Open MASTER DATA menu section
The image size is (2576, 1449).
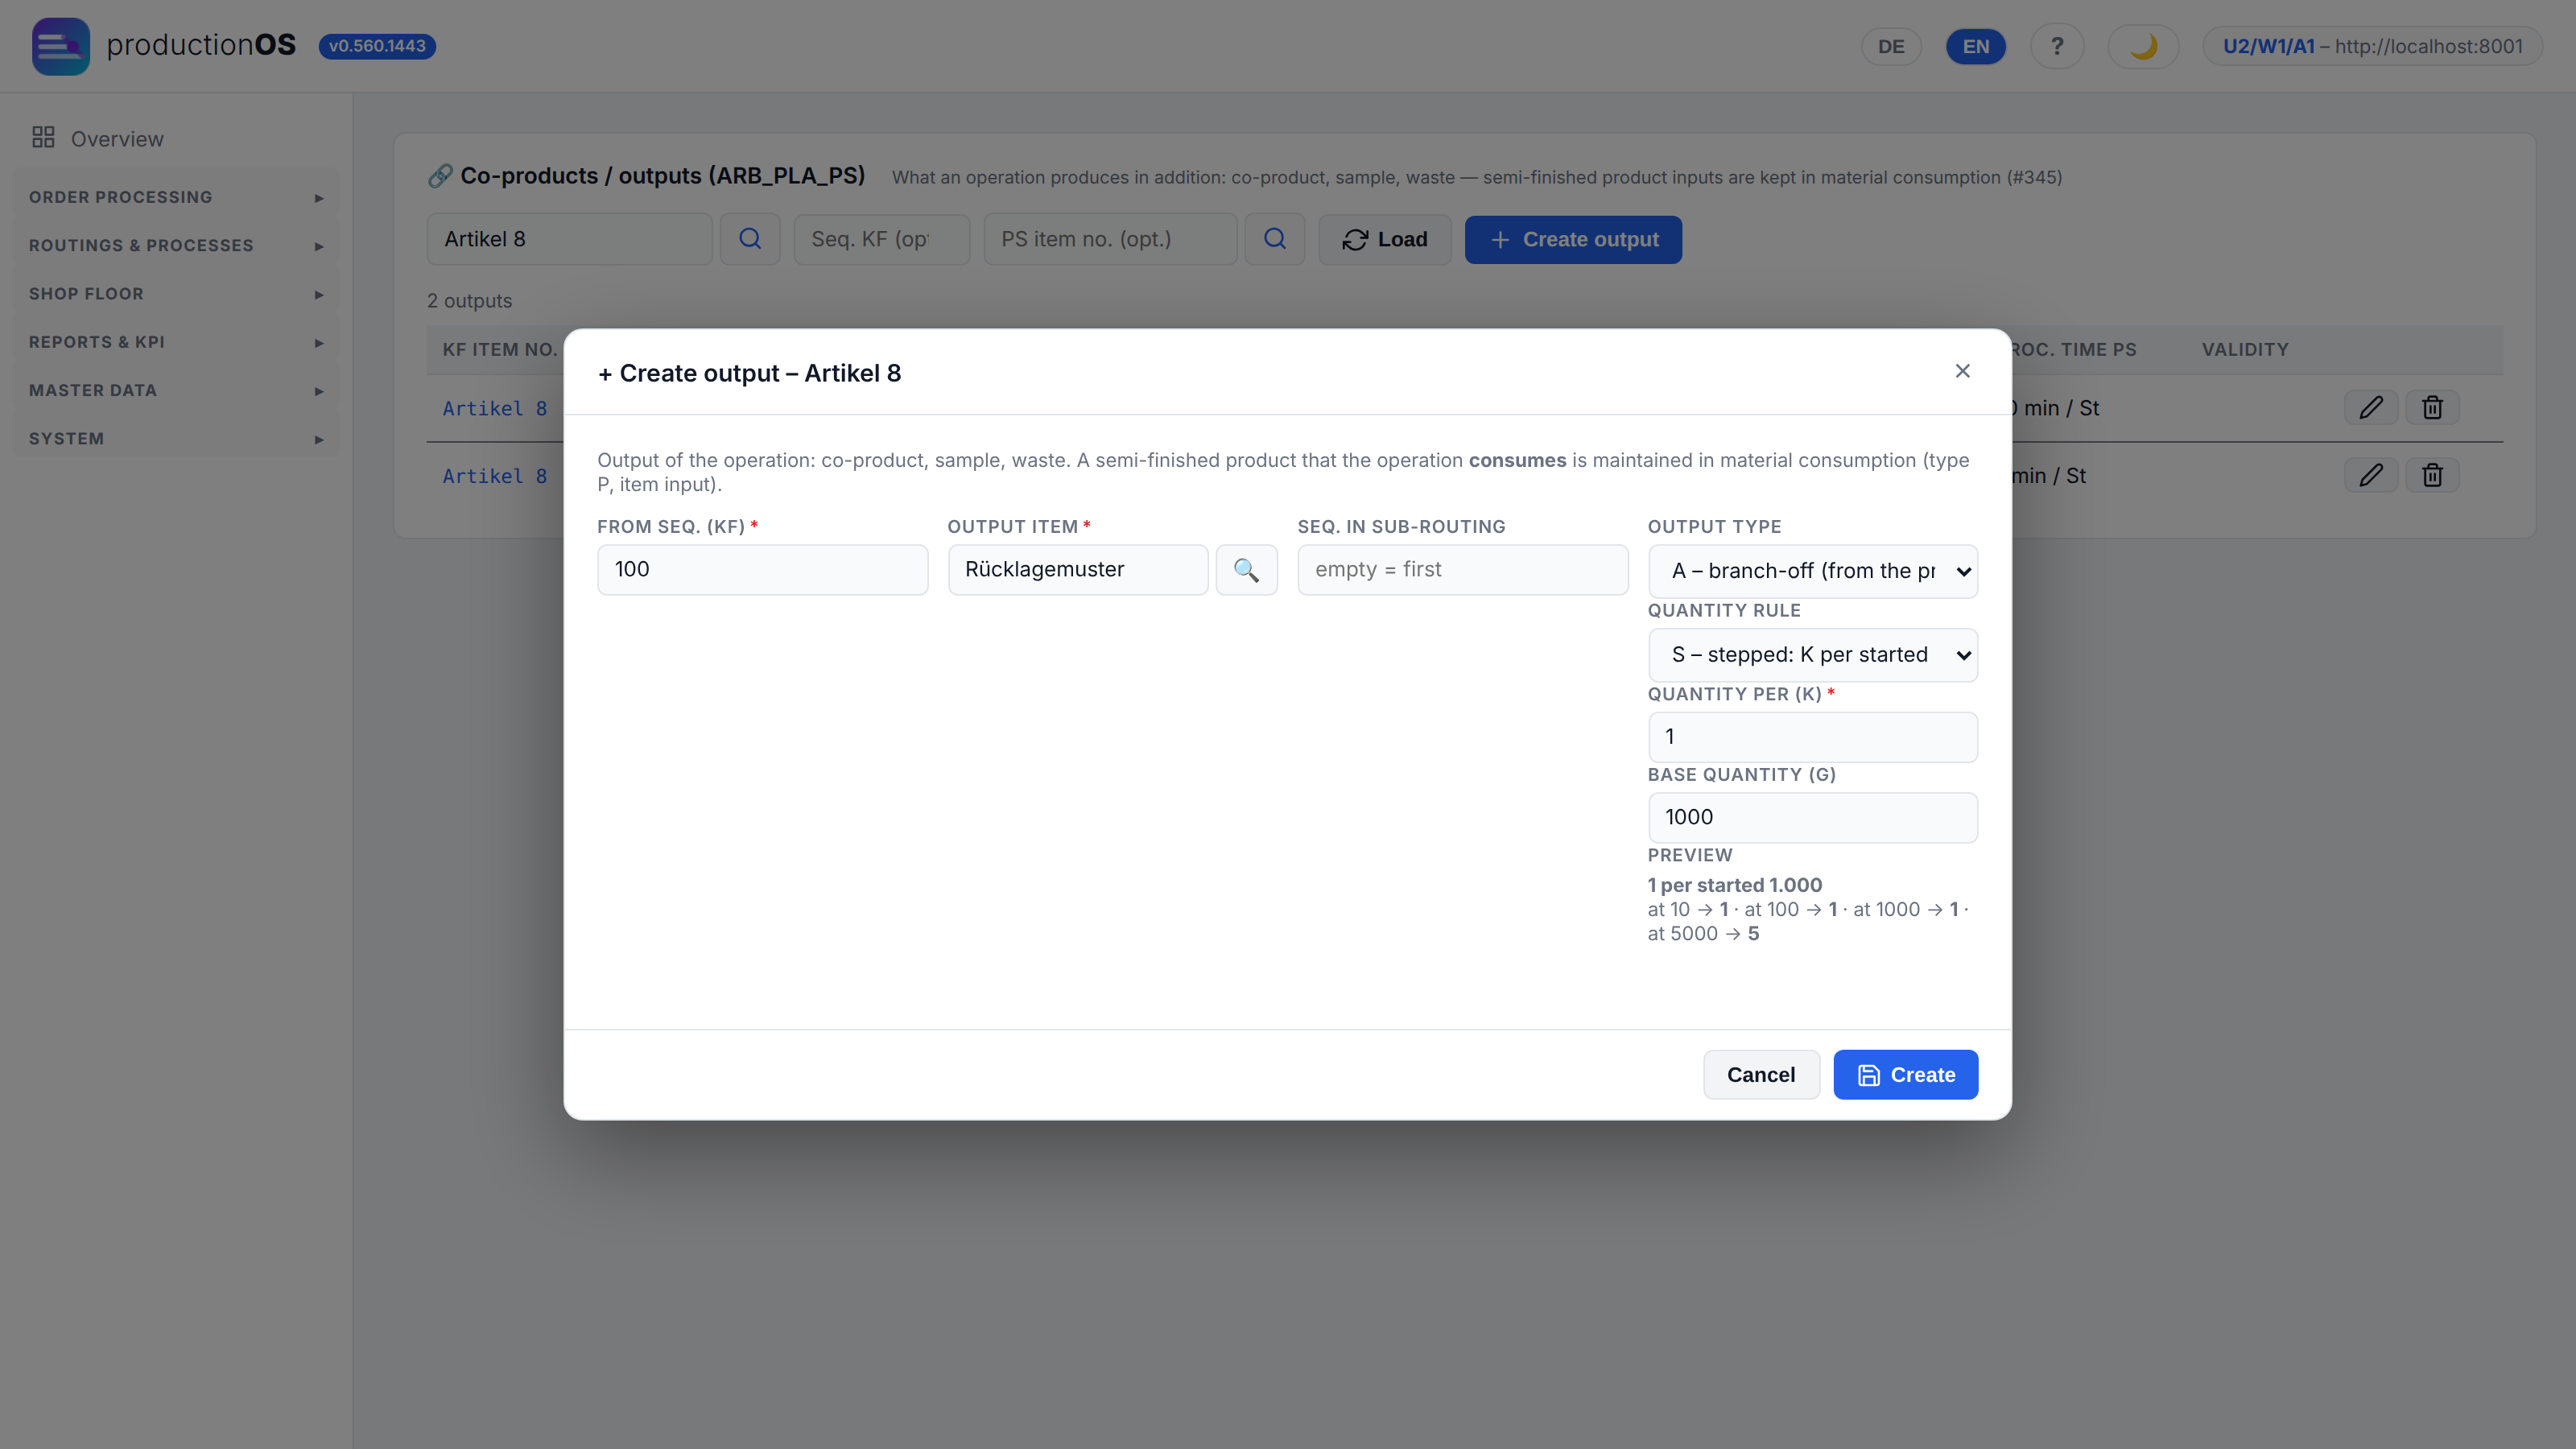pyautogui.click(x=176, y=390)
